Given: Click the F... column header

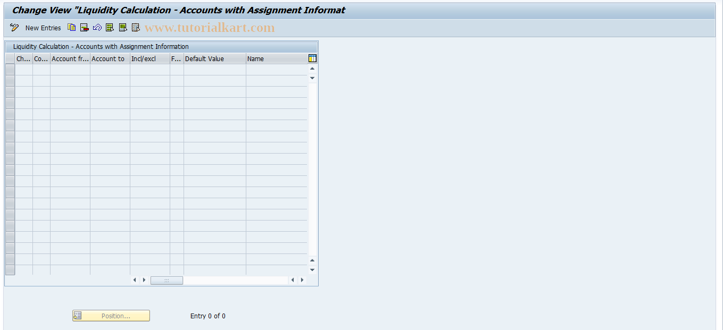Looking at the screenshot, I should [x=177, y=59].
